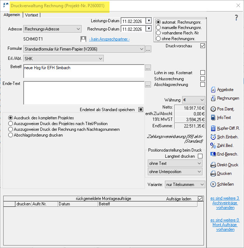
Task: Open Zahl.Bed. percent icon
Action: pos(213,146)
